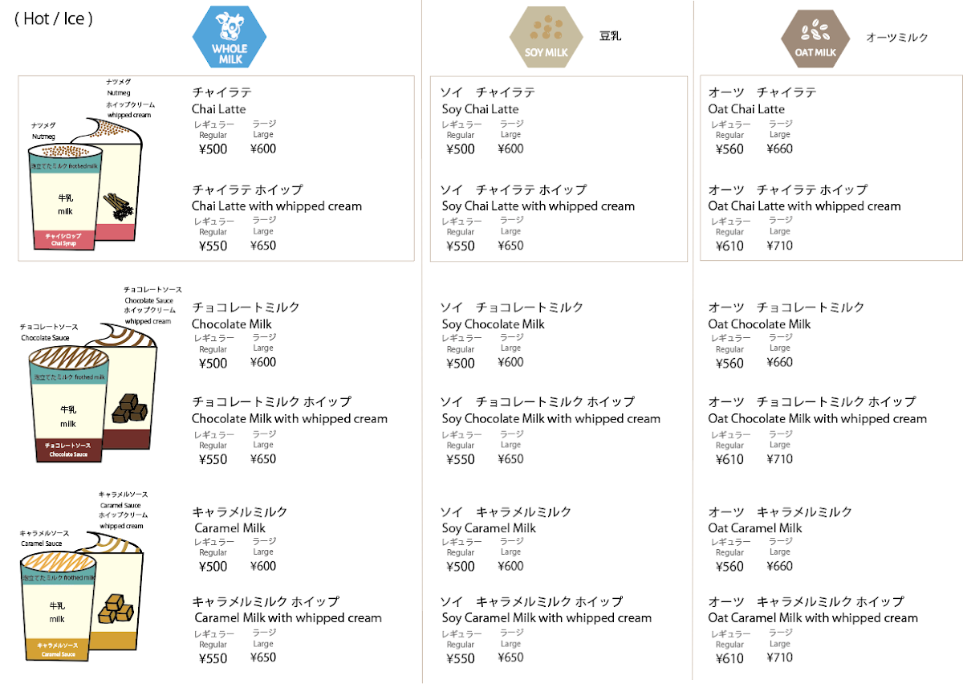The width and height of the screenshot is (963, 684).
Task: Select Oat Chai Latte with whipped cream
Action: [x=804, y=206]
